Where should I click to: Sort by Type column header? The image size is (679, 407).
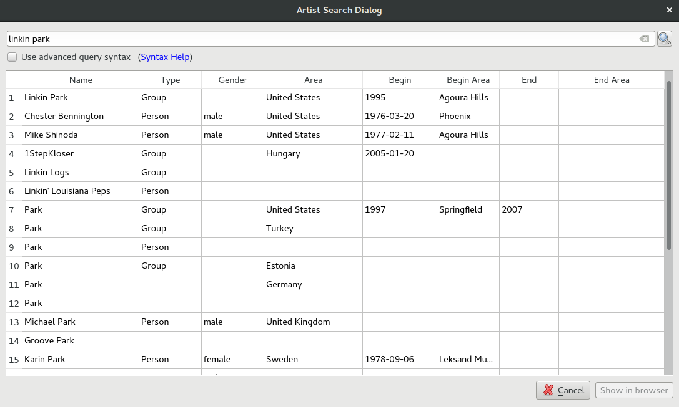(x=170, y=80)
